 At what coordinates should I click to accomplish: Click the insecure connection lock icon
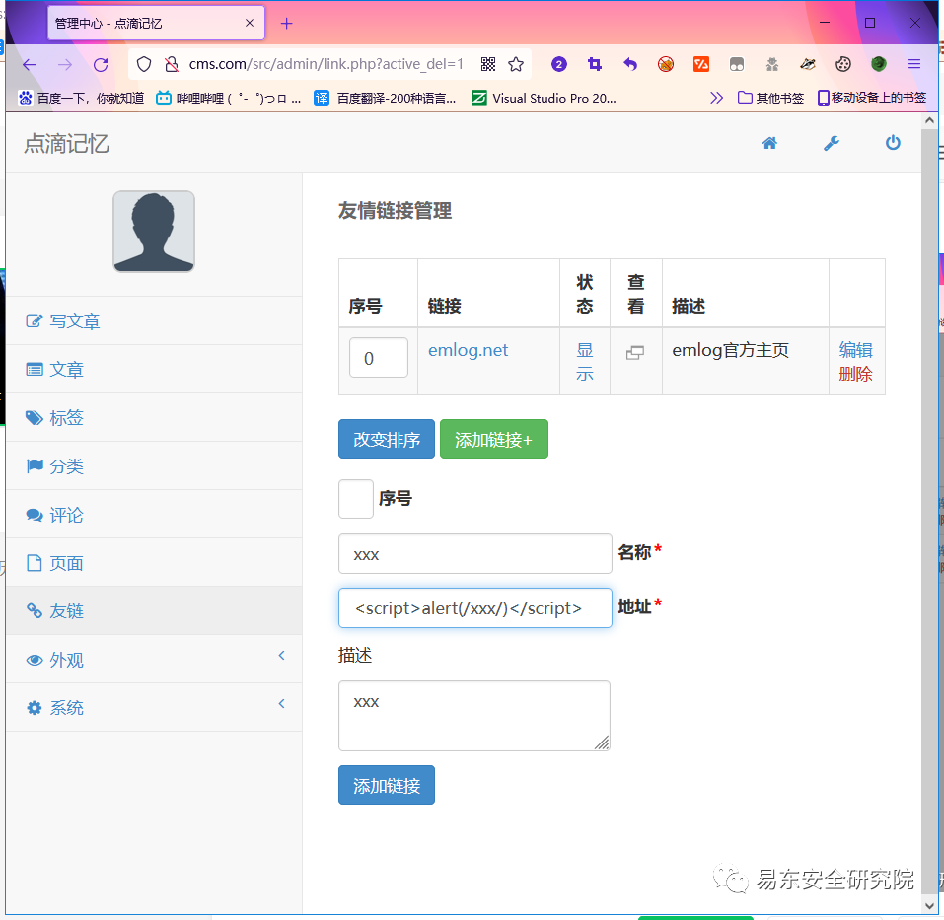[x=172, y=64]
